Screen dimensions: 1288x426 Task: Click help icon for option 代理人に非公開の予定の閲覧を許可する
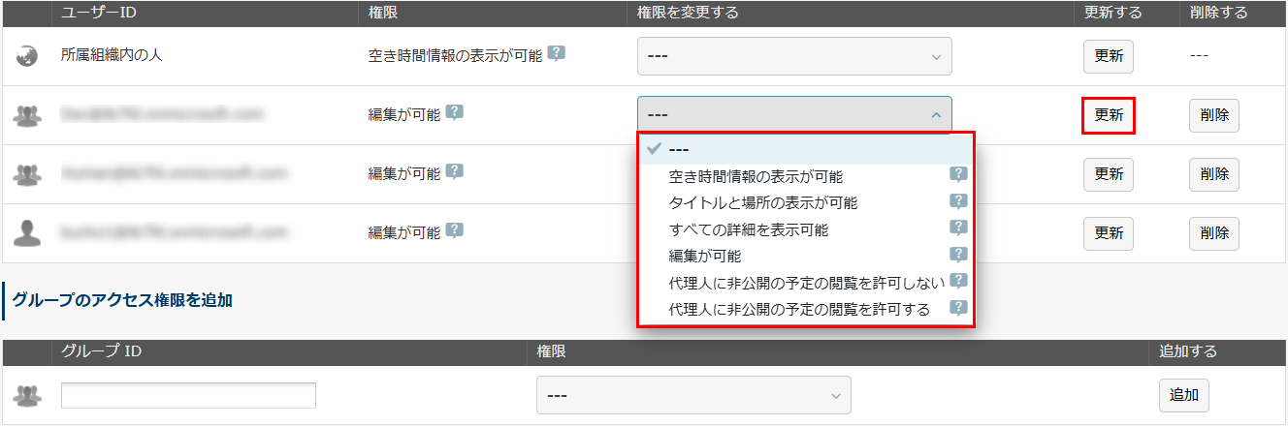pyautogui.click(x=959, y=308)
